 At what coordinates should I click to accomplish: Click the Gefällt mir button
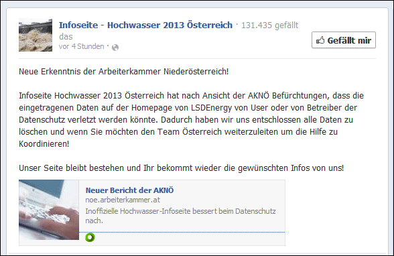point(344,40)
